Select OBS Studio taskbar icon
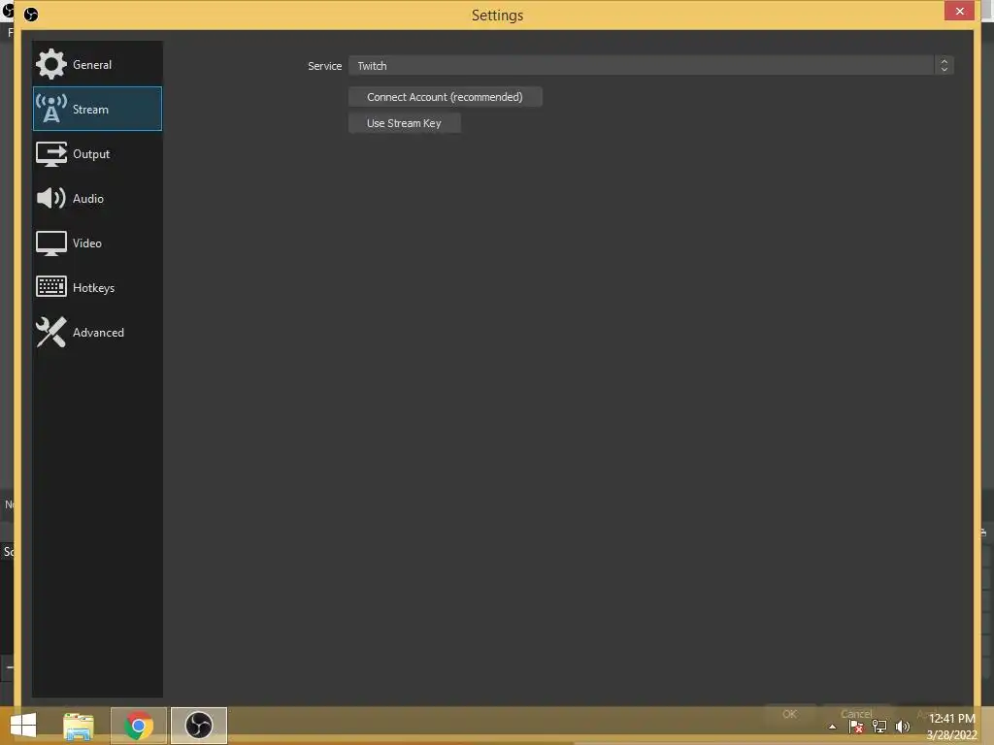The width and height of the screenshot is (994, 745). click(x=198, y=726)
